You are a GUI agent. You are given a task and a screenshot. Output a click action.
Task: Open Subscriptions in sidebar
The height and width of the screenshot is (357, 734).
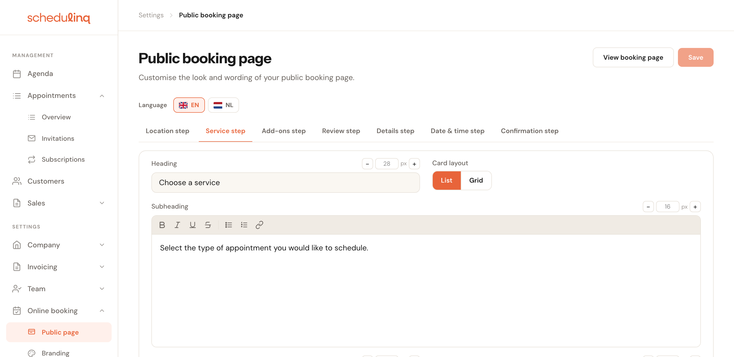(x=59, y=159)
